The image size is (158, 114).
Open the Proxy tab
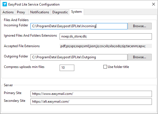(x=21, y=12)
